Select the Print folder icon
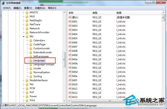This screenshot has width=167, height=109. [27, 100]
